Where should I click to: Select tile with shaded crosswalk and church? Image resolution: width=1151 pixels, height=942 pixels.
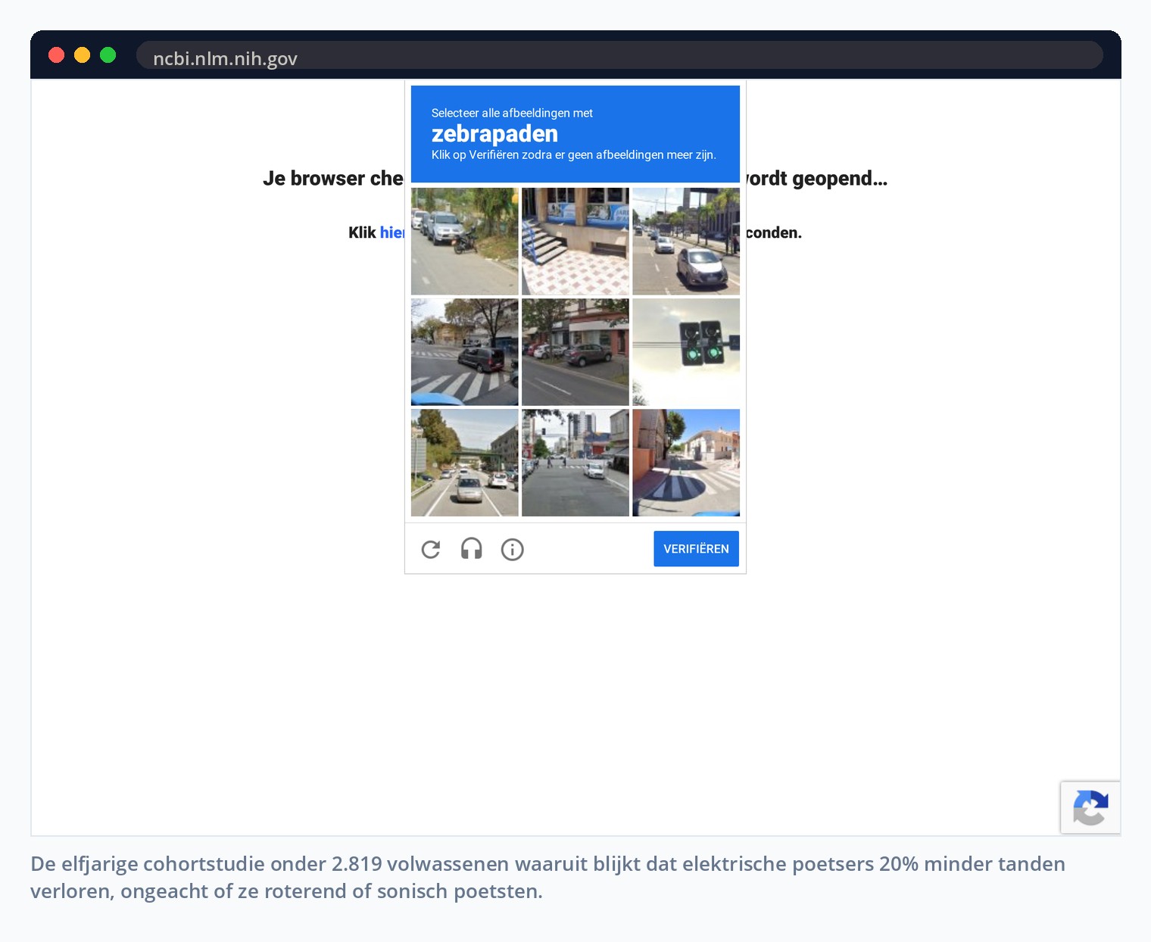click(x=686, y=463)
